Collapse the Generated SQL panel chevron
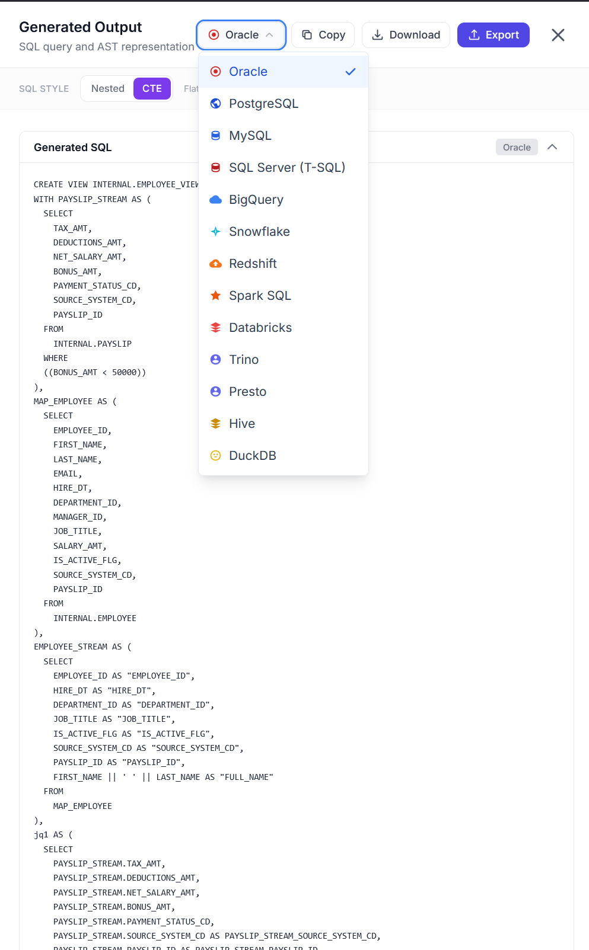 coord(552,147)
